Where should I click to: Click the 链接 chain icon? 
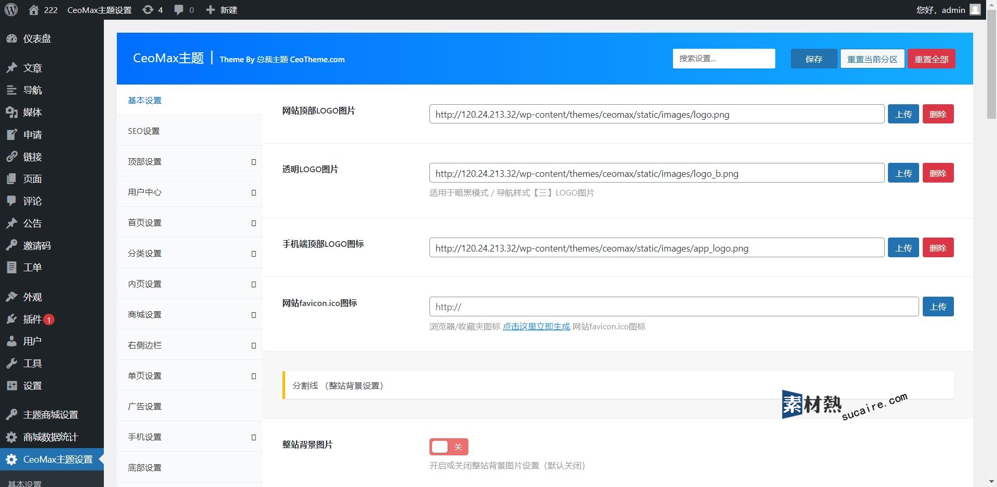(x=11, y=157)
